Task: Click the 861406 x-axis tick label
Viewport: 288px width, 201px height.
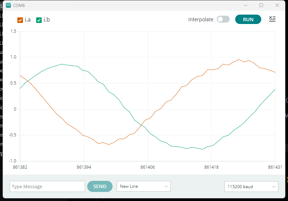Action: click(148, 167)
